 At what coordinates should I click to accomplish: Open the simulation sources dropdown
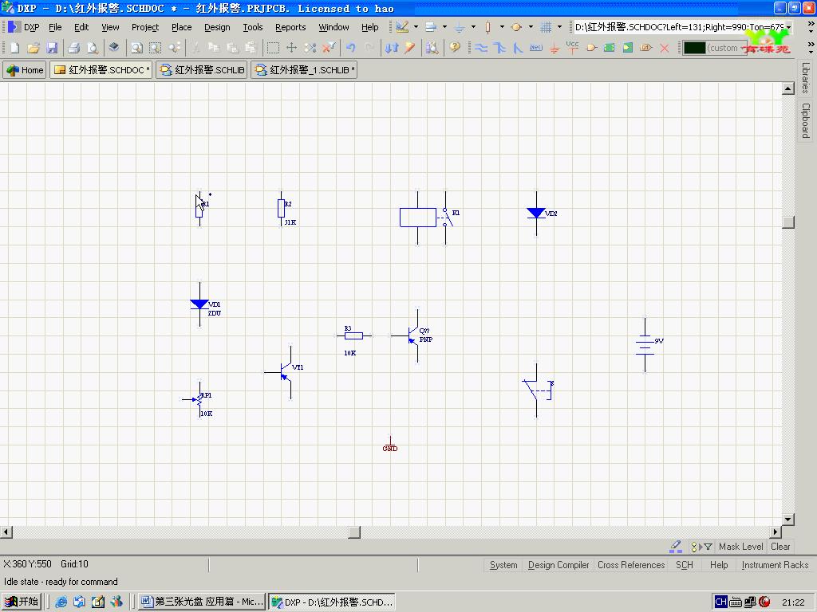click(531, 27)
